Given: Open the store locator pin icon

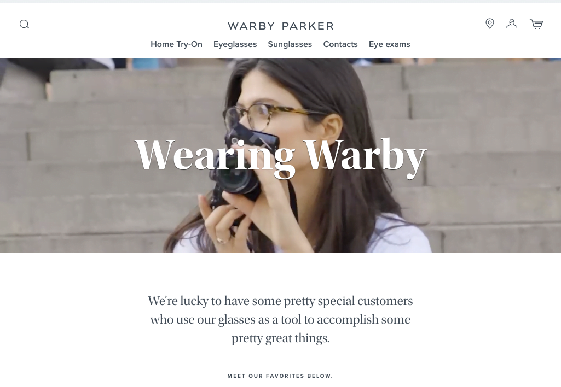Looking at the screenshot, I should [x=489, y=24].
